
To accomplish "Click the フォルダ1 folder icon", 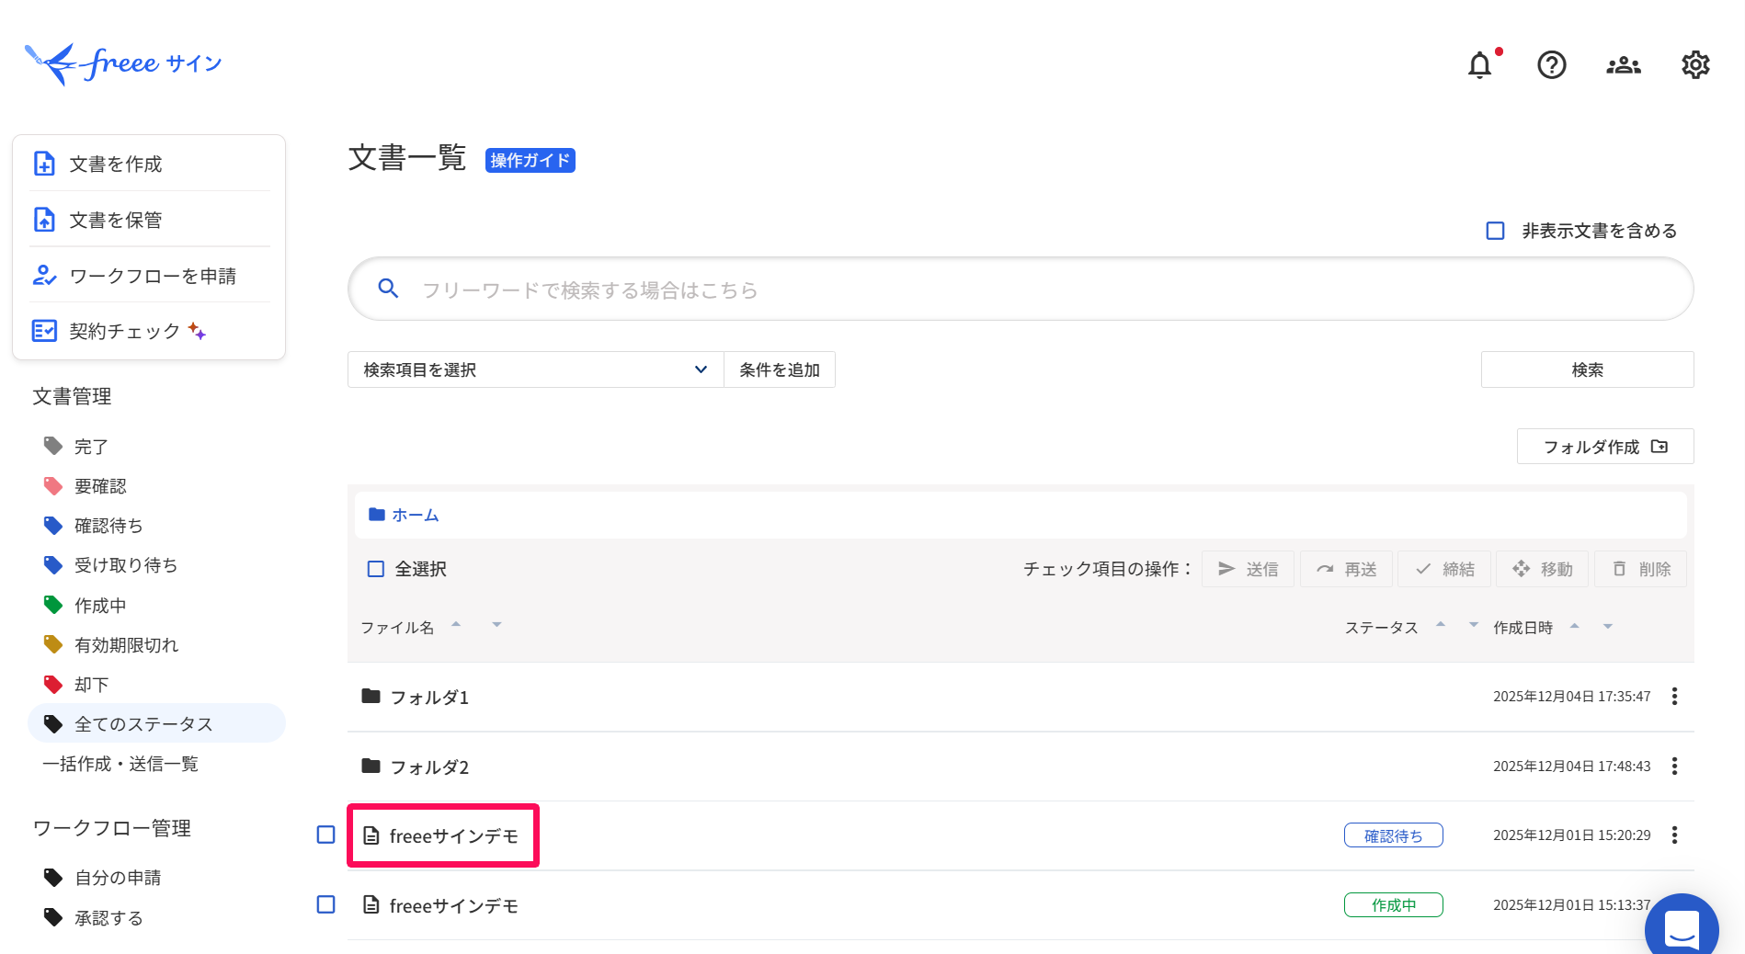I will coord(371,696).
